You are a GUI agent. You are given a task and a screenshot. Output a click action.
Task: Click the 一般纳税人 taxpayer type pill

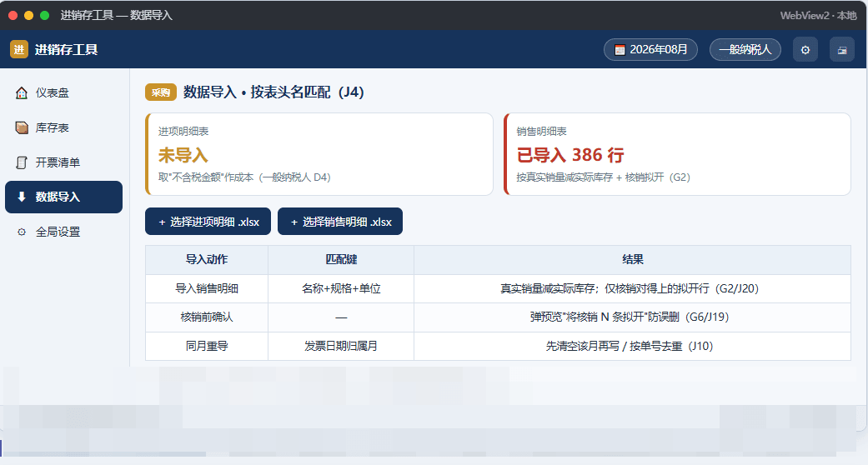pyautogui.click(x=745, y=50)
